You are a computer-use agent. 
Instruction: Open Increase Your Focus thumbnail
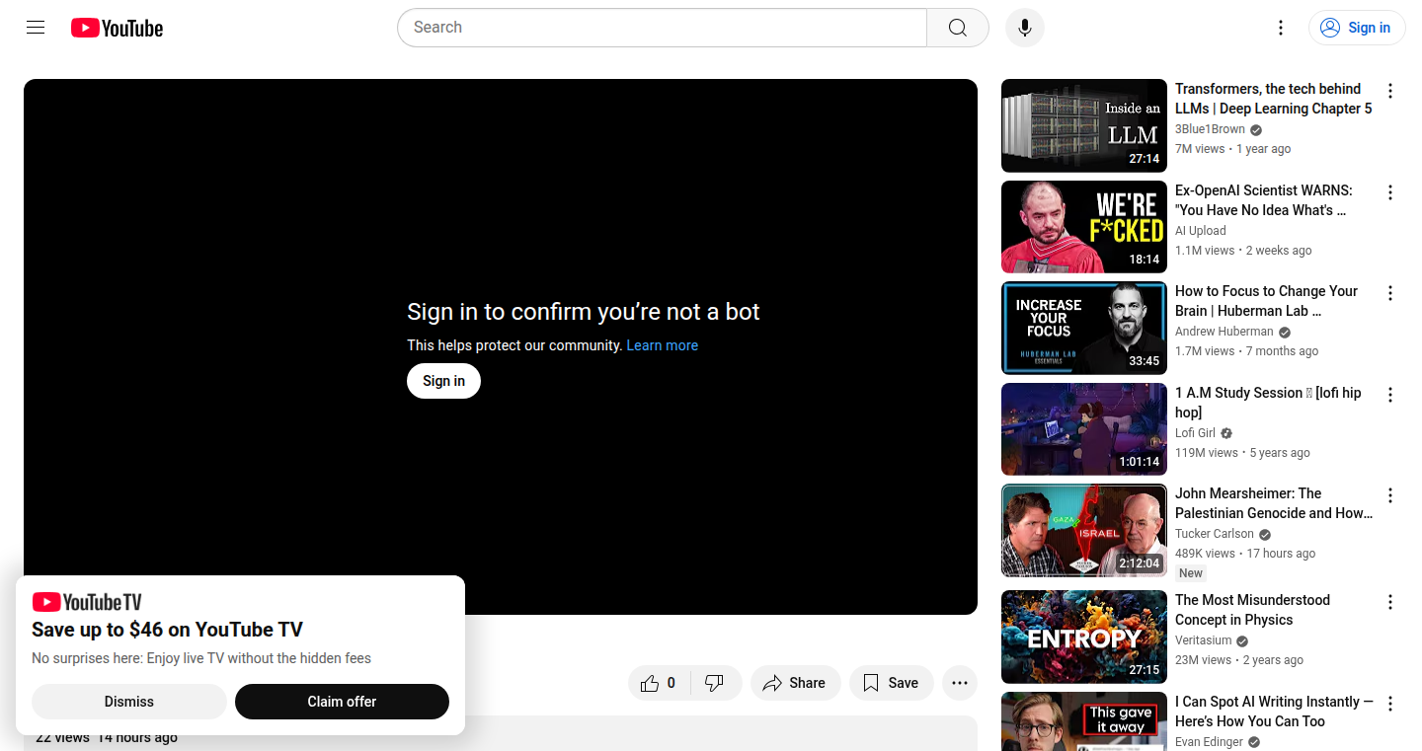click(x=1084, y=329)
